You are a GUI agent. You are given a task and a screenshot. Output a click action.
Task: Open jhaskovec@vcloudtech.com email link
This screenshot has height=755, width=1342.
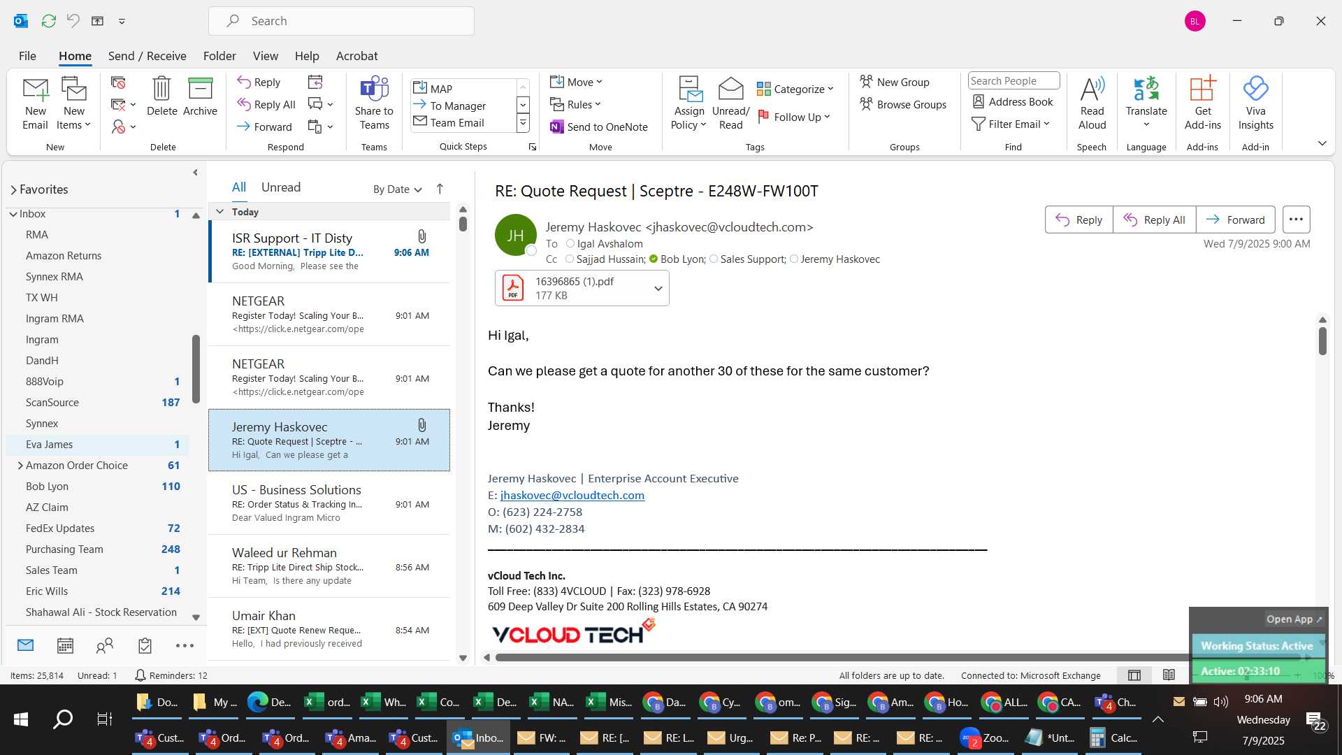[572, 496]
